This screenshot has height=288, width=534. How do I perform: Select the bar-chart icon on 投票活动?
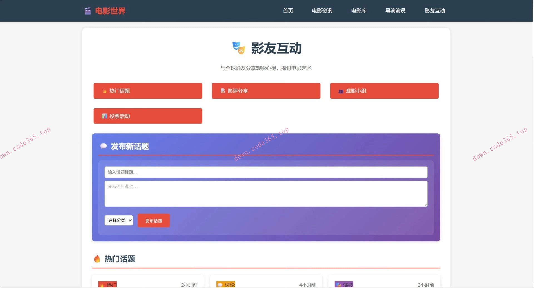[104, 116]
